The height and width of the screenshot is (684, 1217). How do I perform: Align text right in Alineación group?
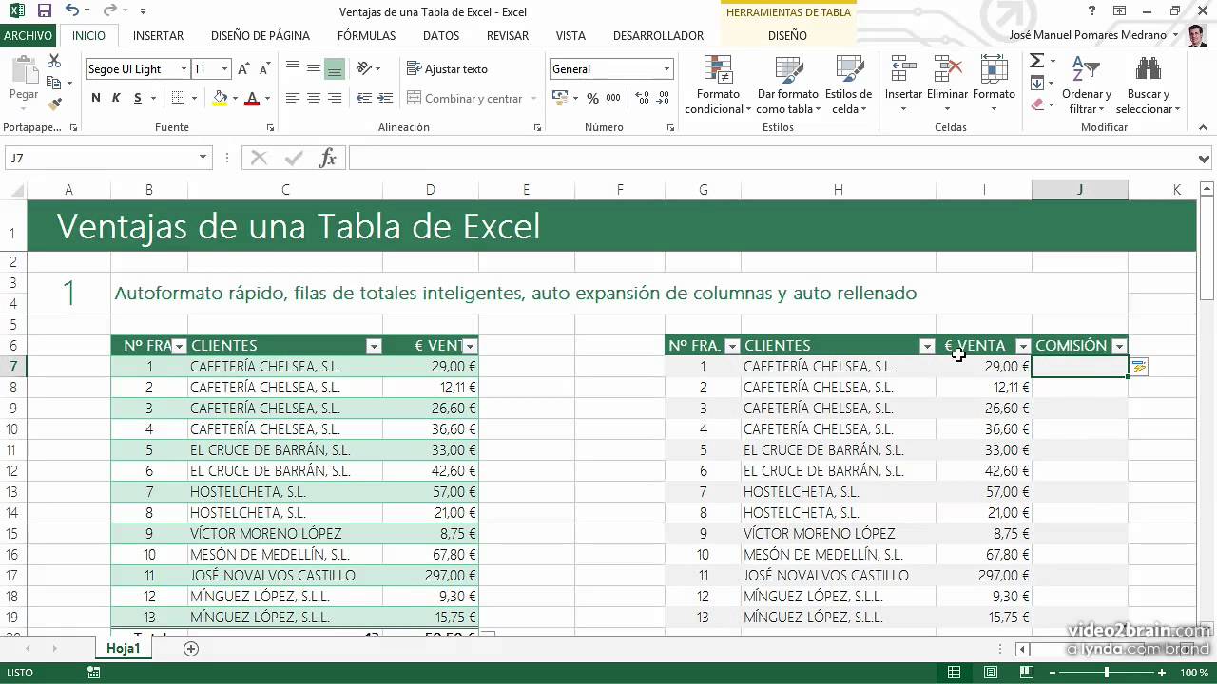[334, 98]
